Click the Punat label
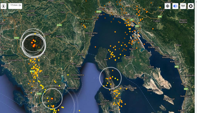Screen dimensions: 197x113 tap(145, 78)
